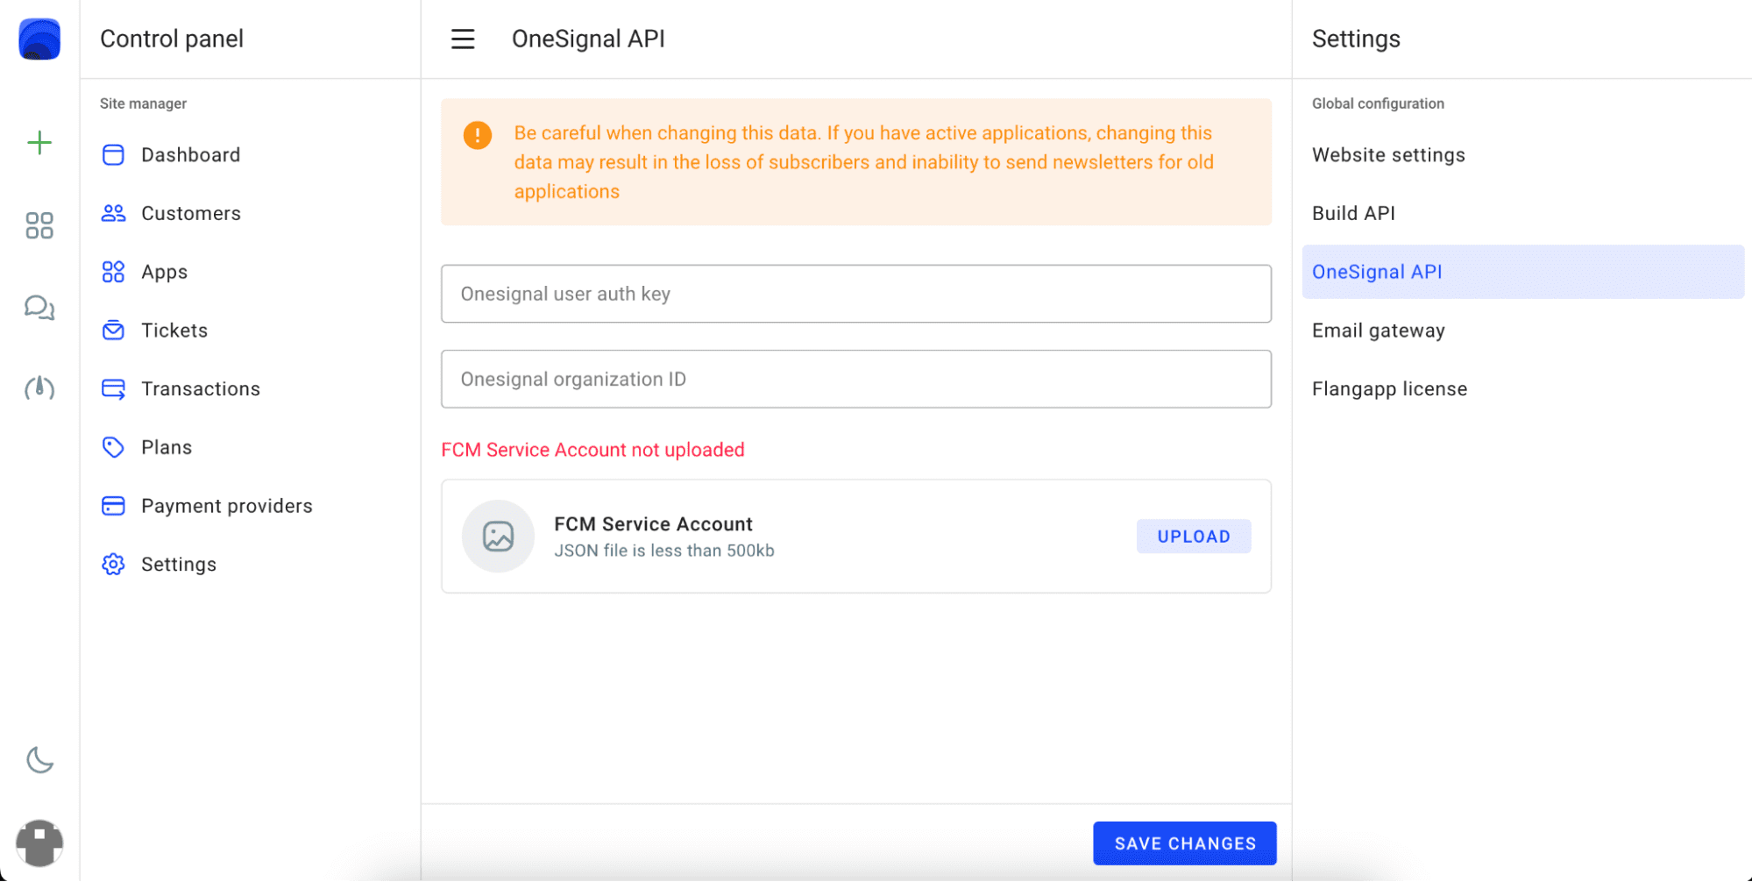
Task: Toggle dark mode with the moon icon
Action: [39, 759]
